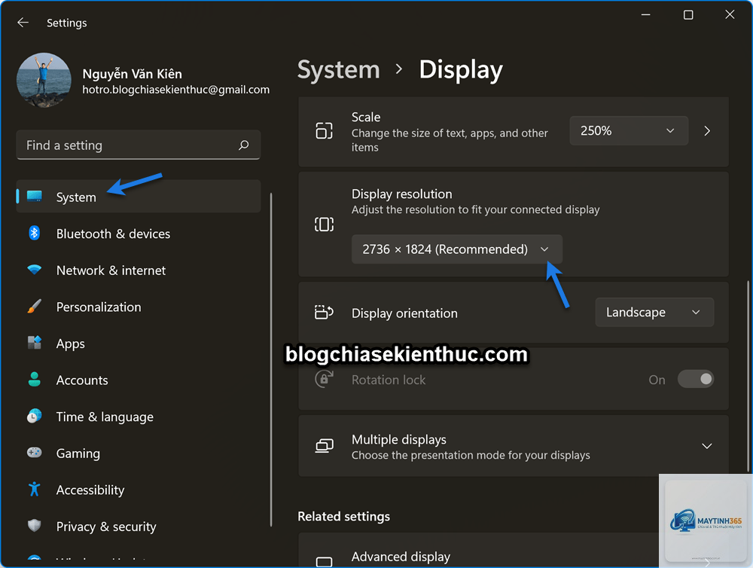Open the Apps settings page
753x568 pixels.
pyautogui.click(x=139, y=343)
